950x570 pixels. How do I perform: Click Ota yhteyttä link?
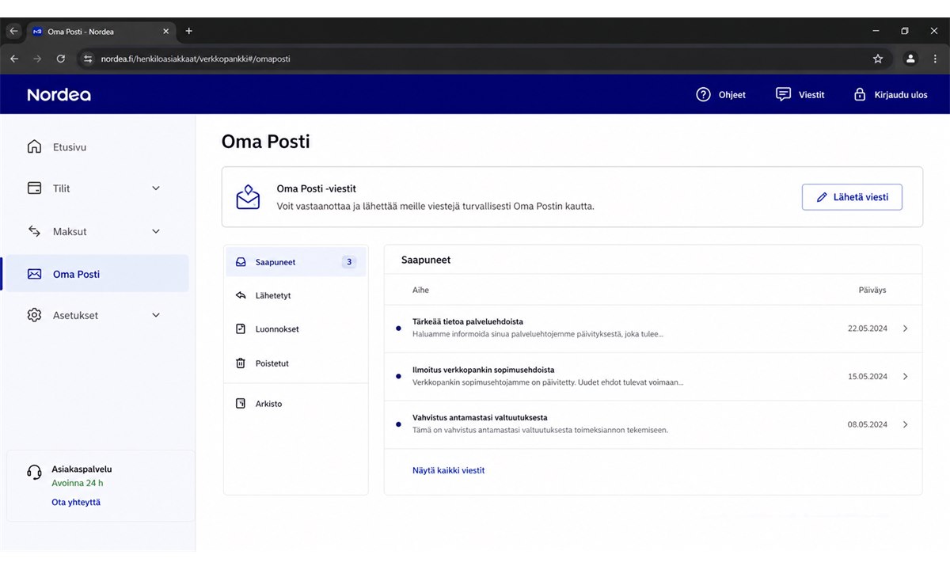(76, 502)
